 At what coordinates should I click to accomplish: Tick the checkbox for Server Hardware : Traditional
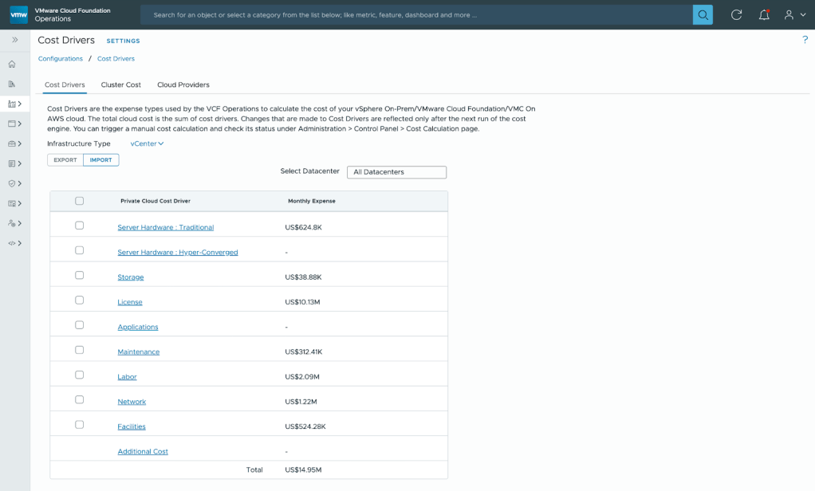point(80,226)
